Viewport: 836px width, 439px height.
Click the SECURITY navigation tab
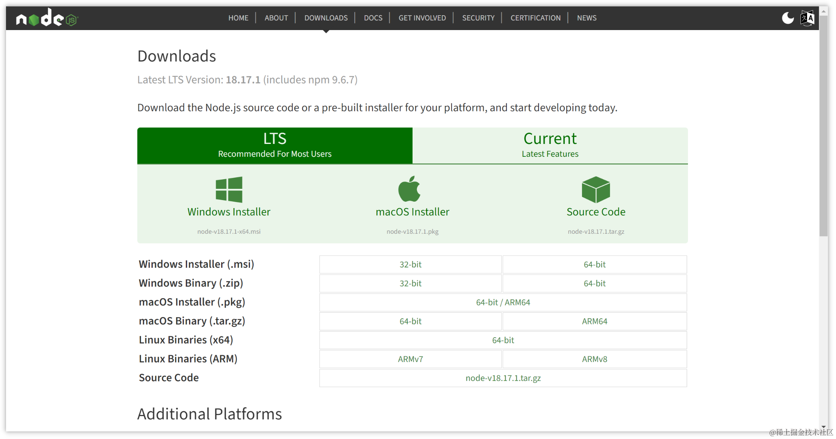pyautogui.click(x=477, y=18)
